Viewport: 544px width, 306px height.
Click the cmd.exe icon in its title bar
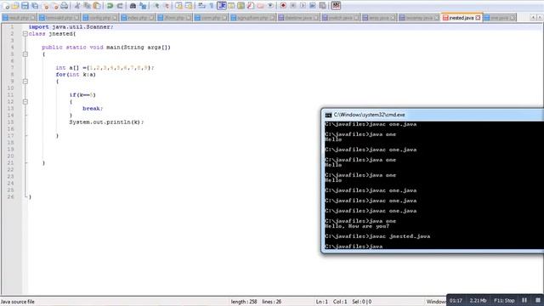tap(328, 115)
